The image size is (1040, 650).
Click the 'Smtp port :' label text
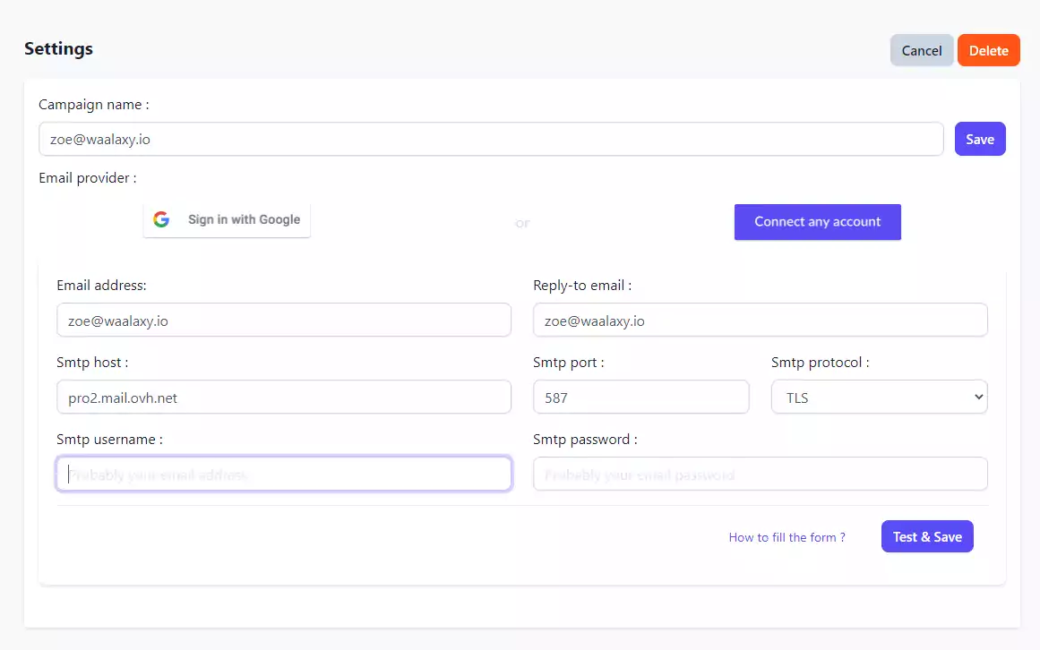tap(568, 363)
